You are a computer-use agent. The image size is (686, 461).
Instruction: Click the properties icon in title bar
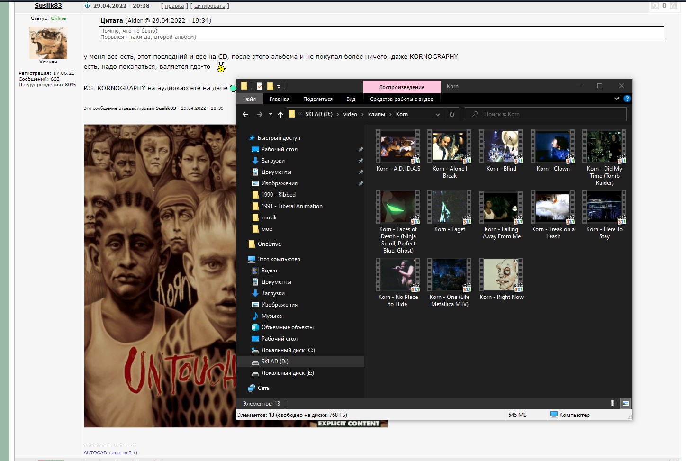[x=260, y=86]
